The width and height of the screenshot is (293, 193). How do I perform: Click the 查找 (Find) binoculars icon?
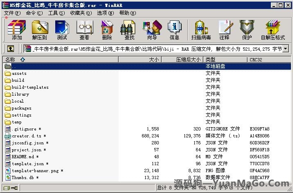point(128,27)
